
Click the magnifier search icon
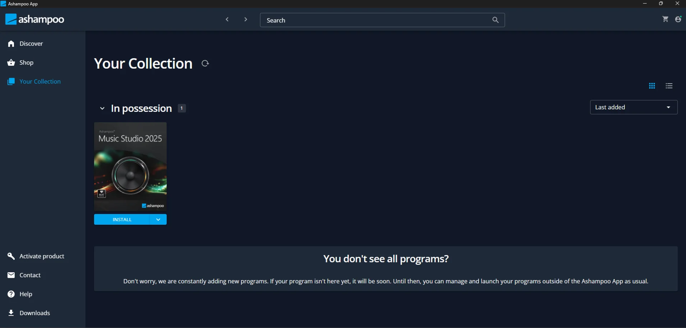pos(495,20)
